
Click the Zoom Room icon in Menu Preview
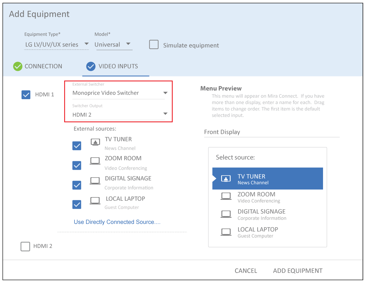click(x=226, y=197)
